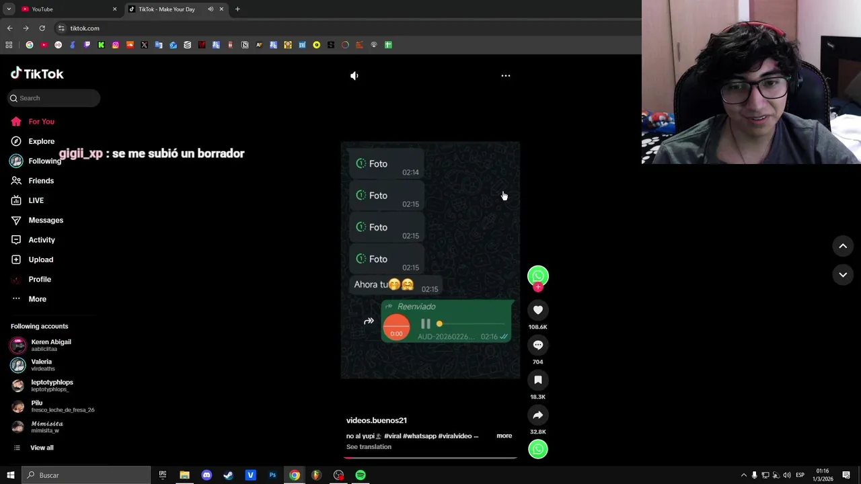
Task: Click the TikTok logo
Action: (37, 74)
